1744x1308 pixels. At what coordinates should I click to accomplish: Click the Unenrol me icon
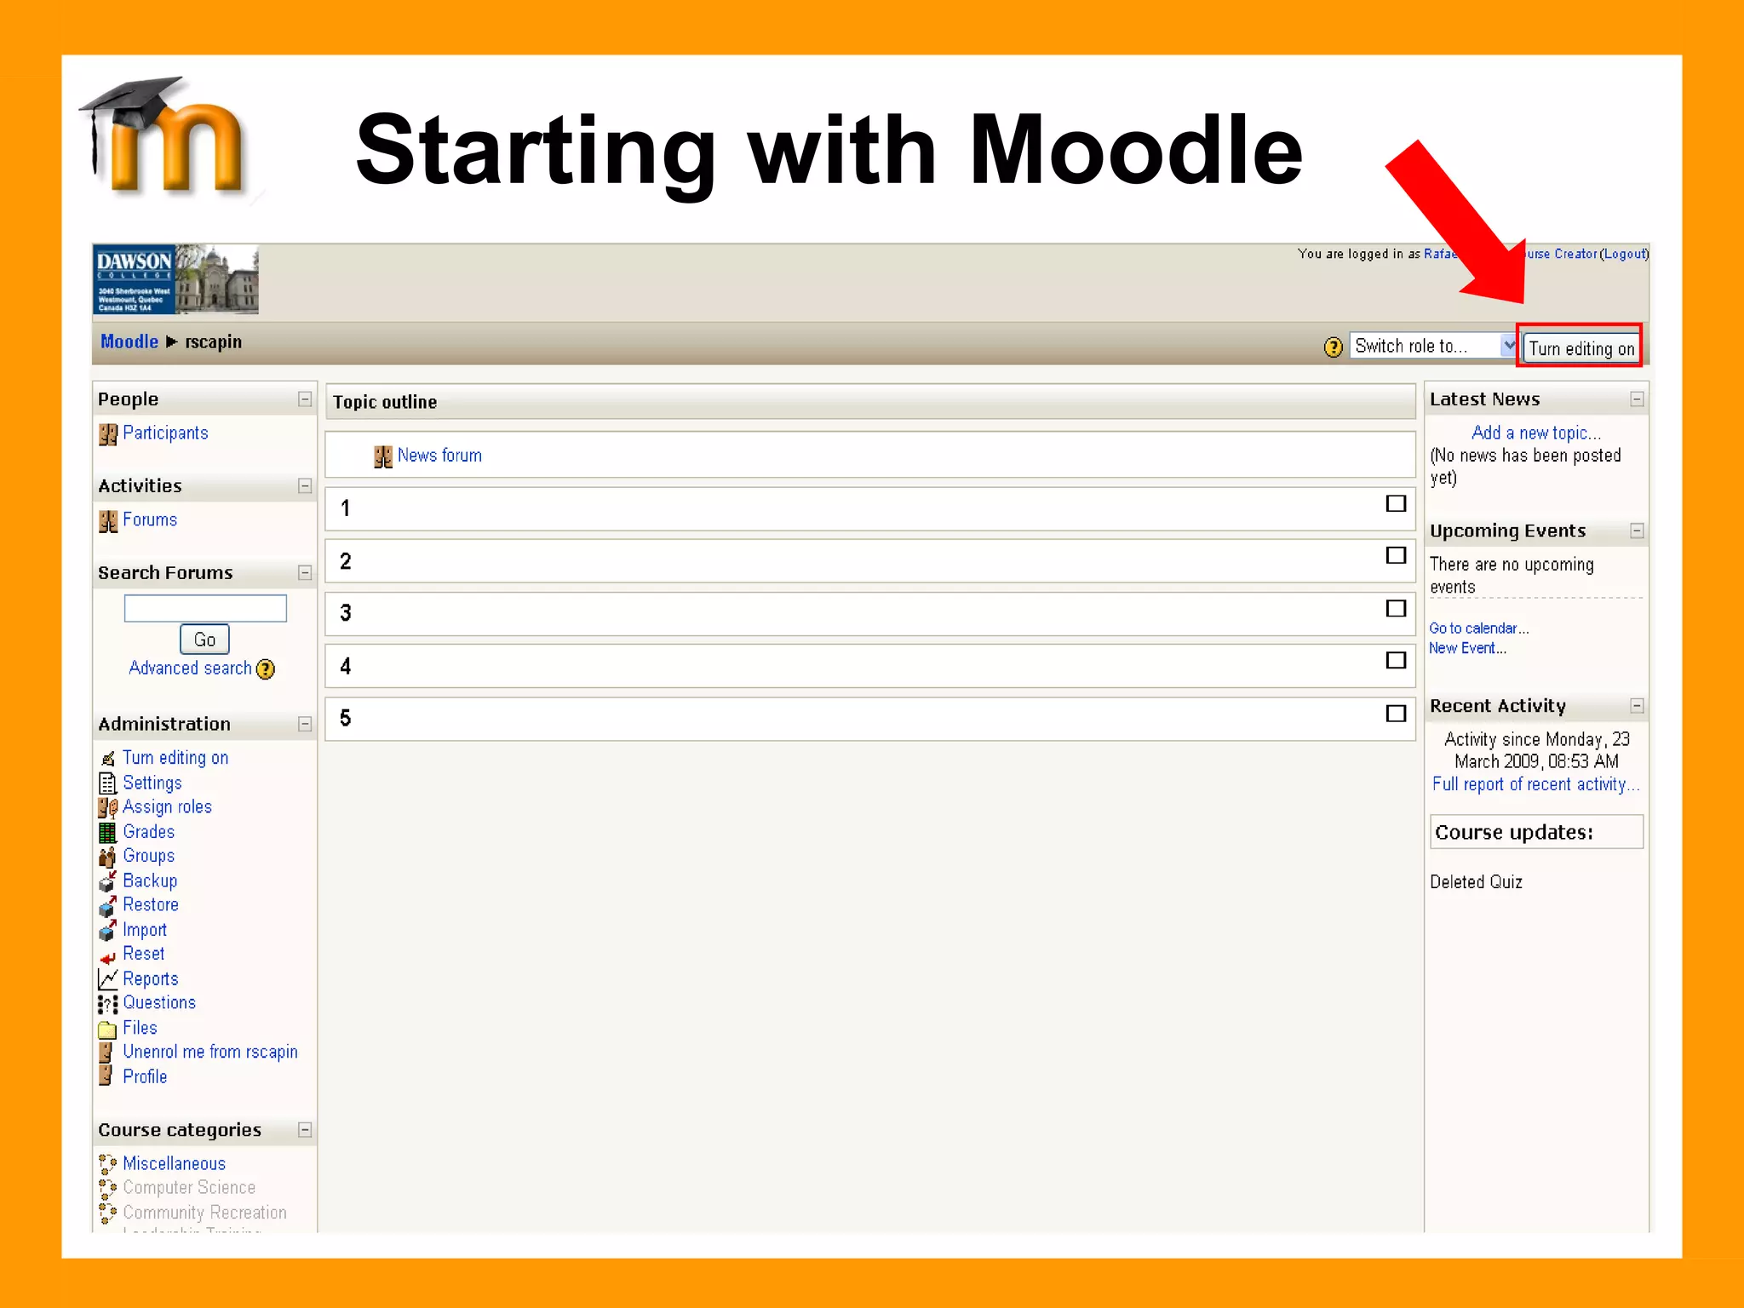pyautogui.click(x=106, y=1053)
